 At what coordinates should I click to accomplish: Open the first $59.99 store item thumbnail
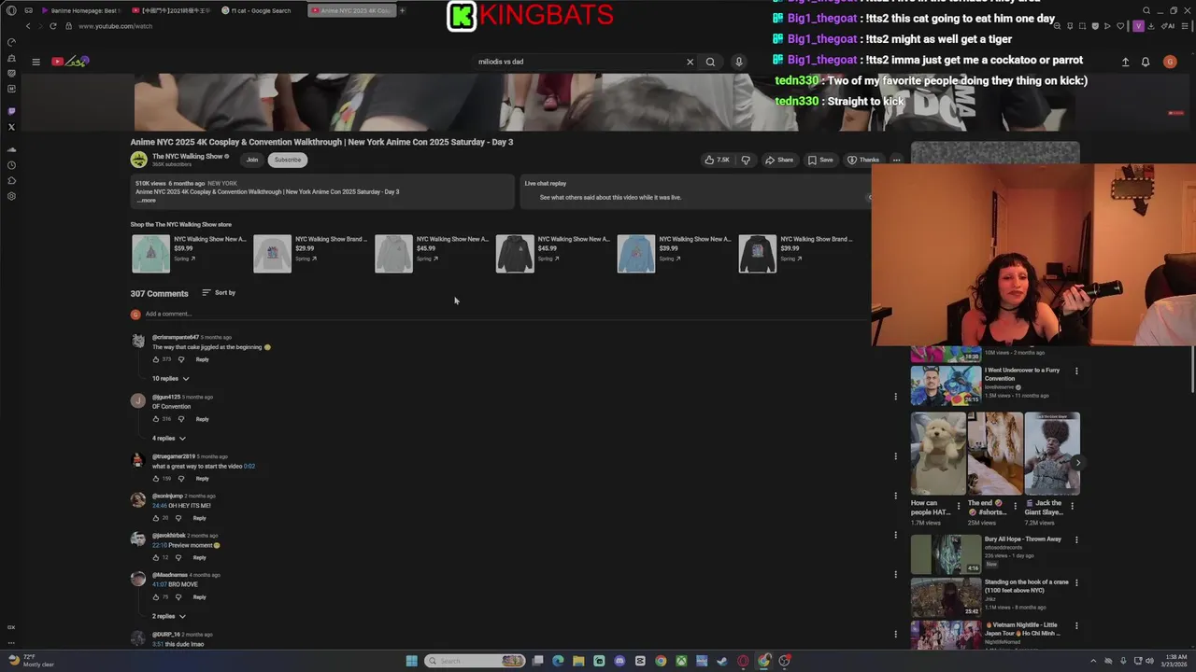(x=150, y=254)
